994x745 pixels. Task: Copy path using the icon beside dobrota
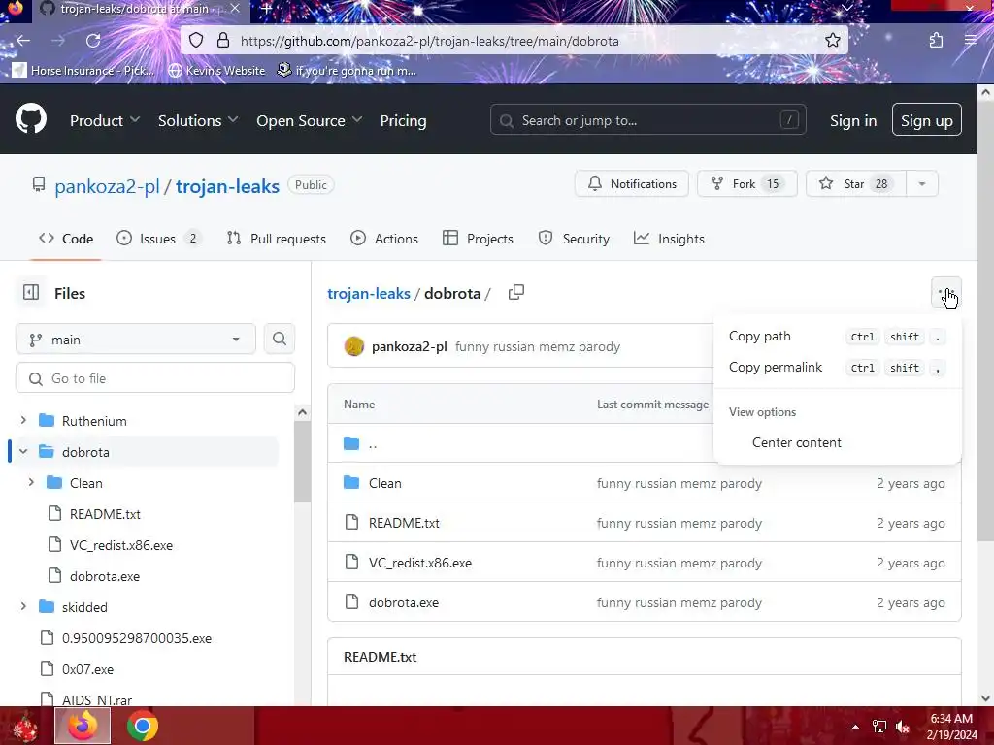[x=516, y=293]
